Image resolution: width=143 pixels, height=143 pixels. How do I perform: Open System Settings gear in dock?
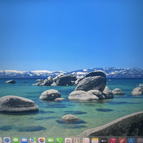point(140,140)
